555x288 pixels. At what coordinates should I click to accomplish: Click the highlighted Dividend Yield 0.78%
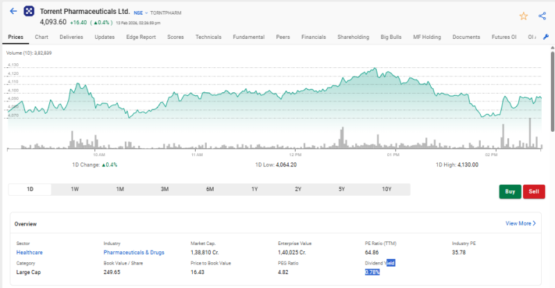pos(373,273)
